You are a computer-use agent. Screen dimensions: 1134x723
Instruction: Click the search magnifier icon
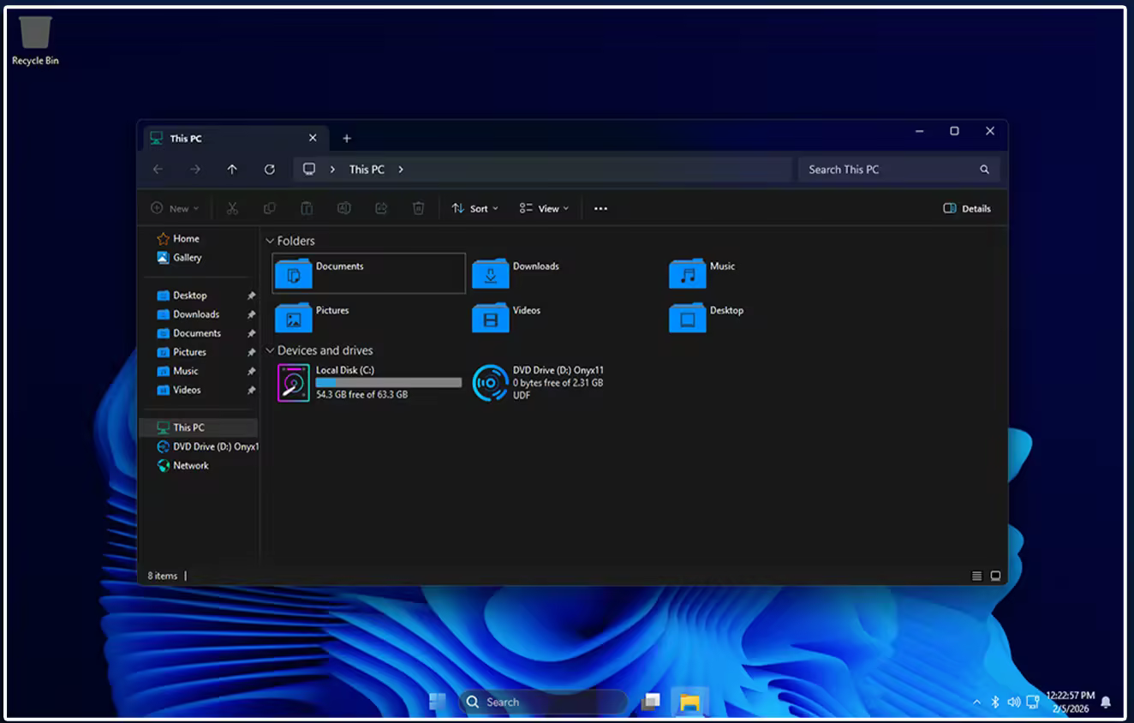[x=984, y=170]
